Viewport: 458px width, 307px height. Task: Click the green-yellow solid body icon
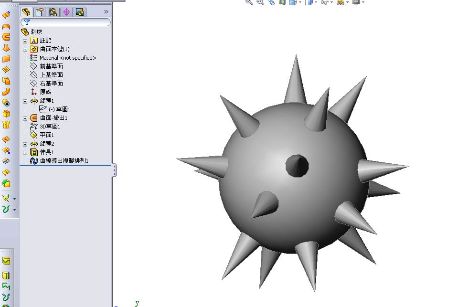pyautogui.click(x=6, y=183)
